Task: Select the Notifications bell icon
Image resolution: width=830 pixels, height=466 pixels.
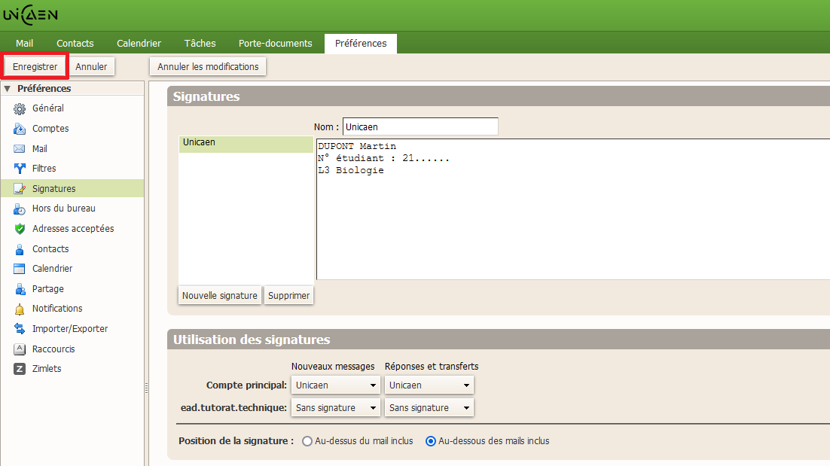Action: click(20, 309)
